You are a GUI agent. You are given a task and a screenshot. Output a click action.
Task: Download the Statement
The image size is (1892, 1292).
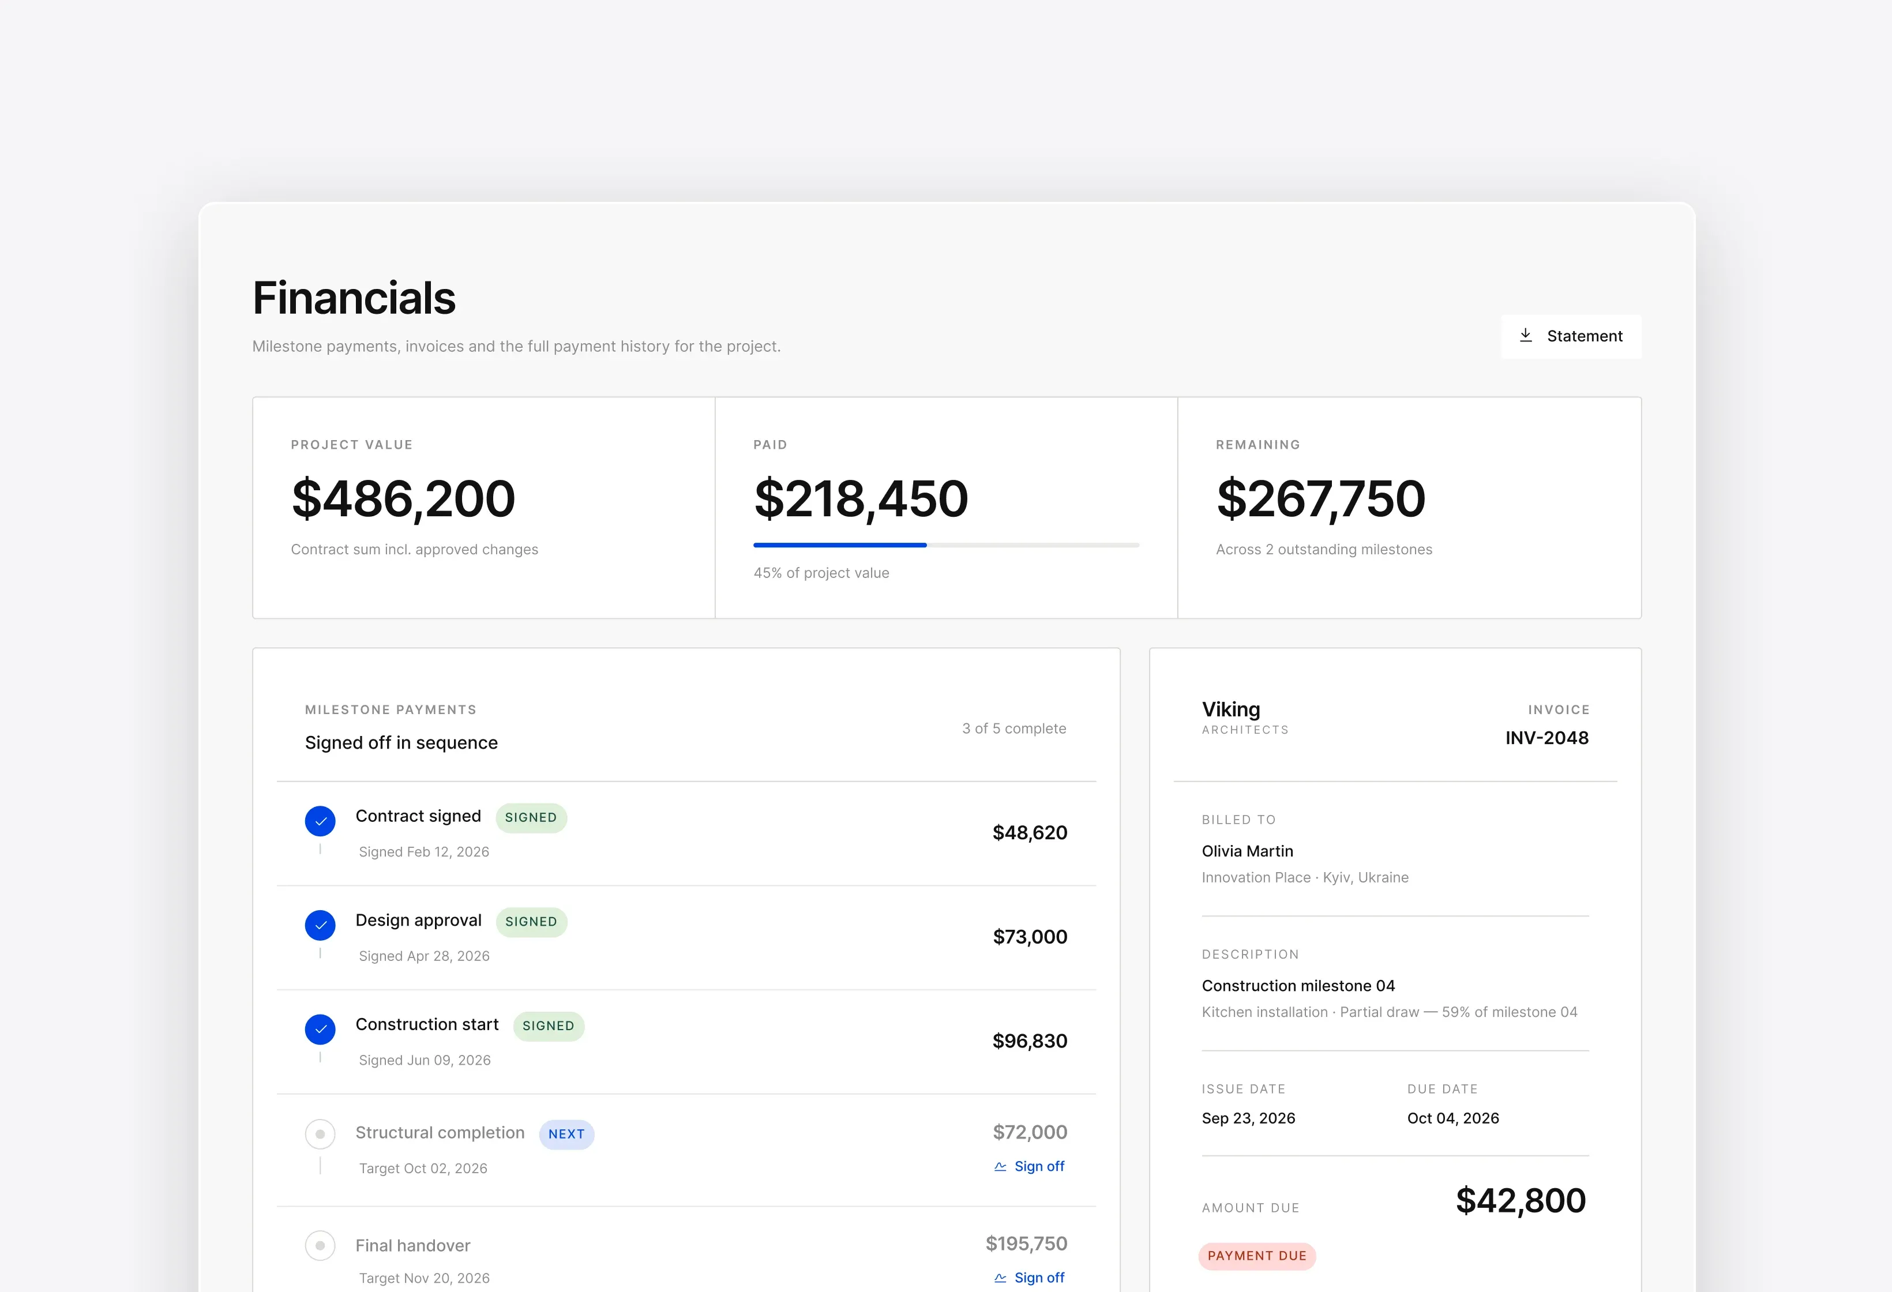coord(1571,336)
